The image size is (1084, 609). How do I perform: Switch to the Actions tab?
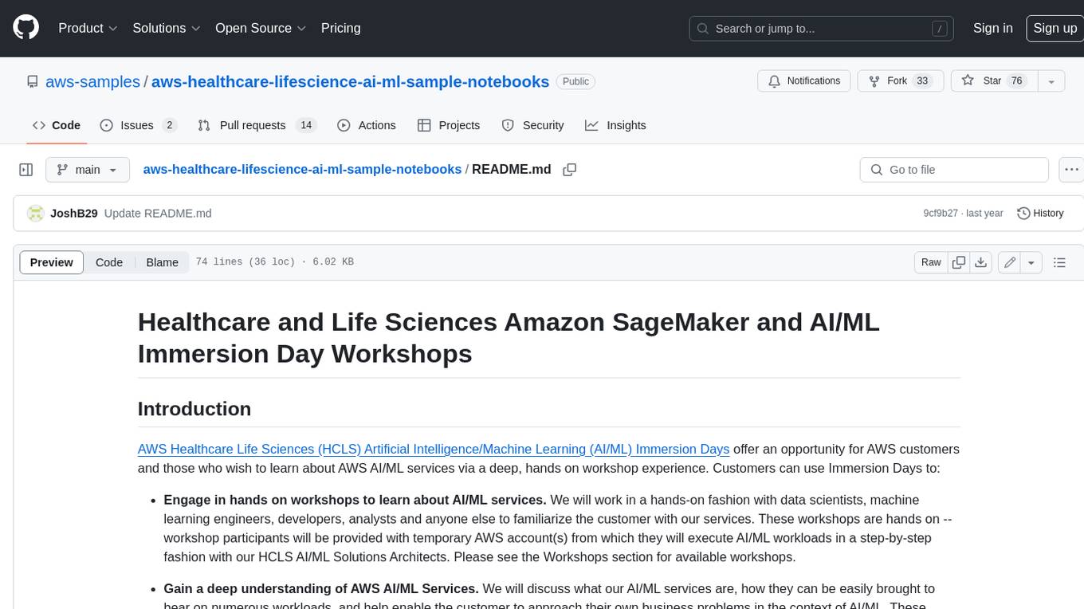(367, 125)
